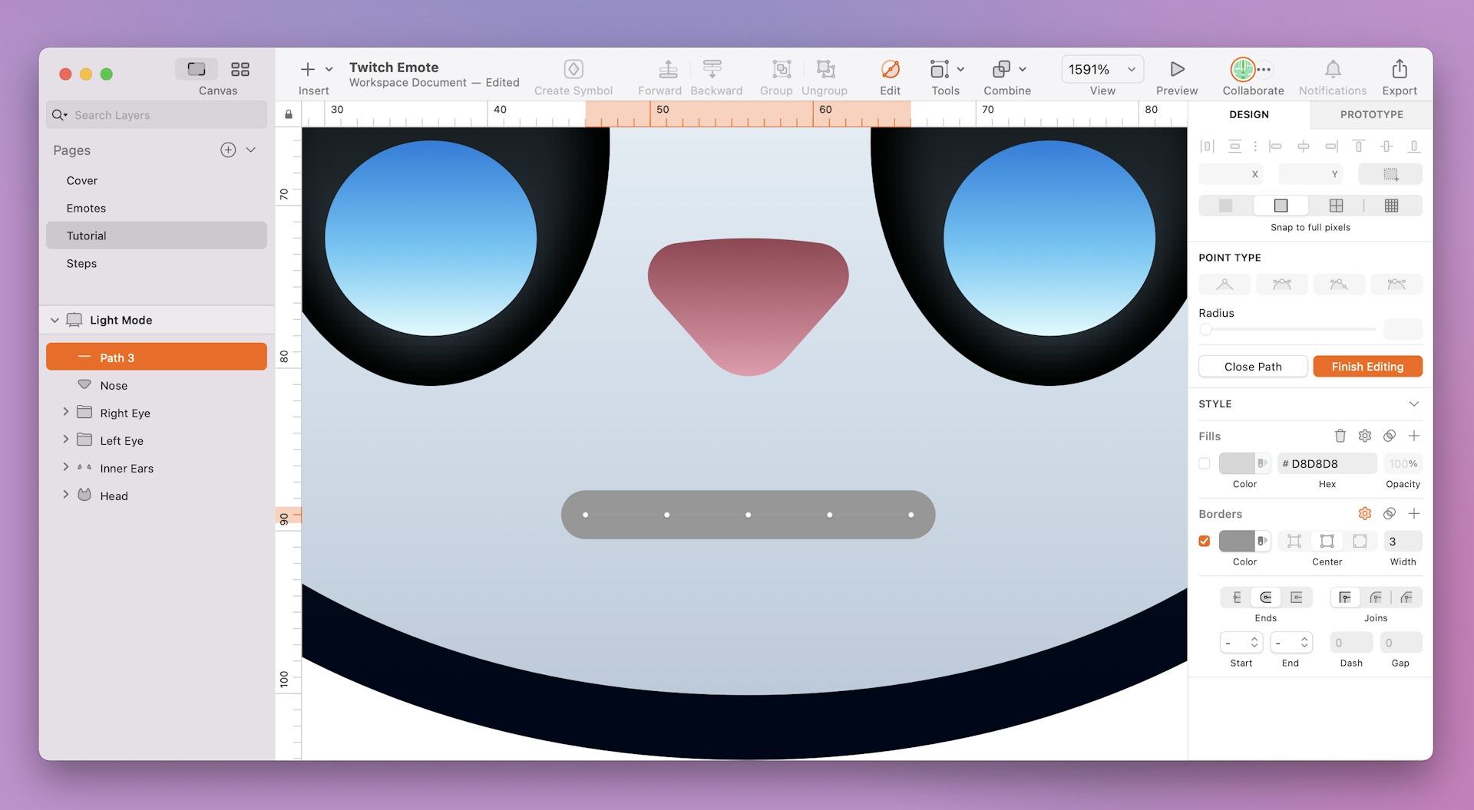
Task: Click the Hex value field showing D8D8D8
Action: (1327, 463)
